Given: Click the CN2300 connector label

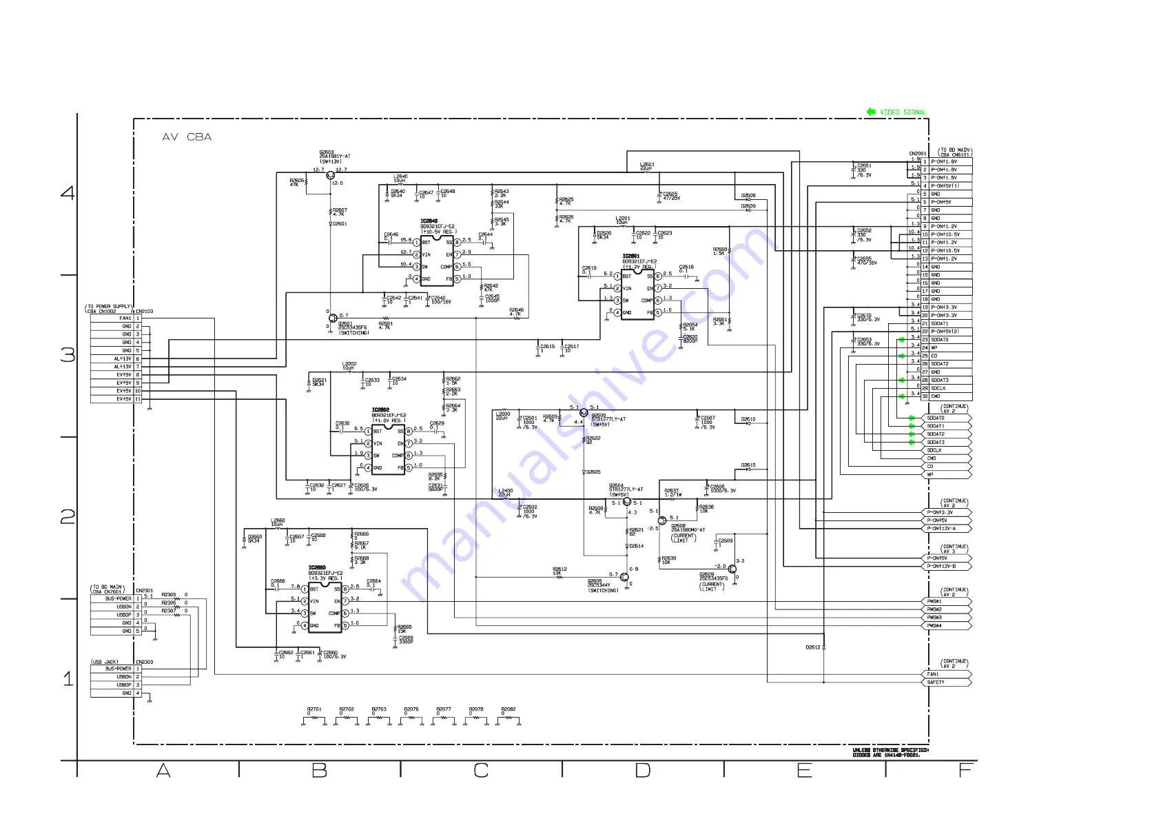Looking at the screenshot, I should click(145, 662).
